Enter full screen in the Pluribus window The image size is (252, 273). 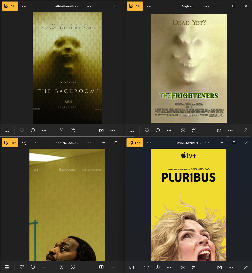[x=246, y=267]
